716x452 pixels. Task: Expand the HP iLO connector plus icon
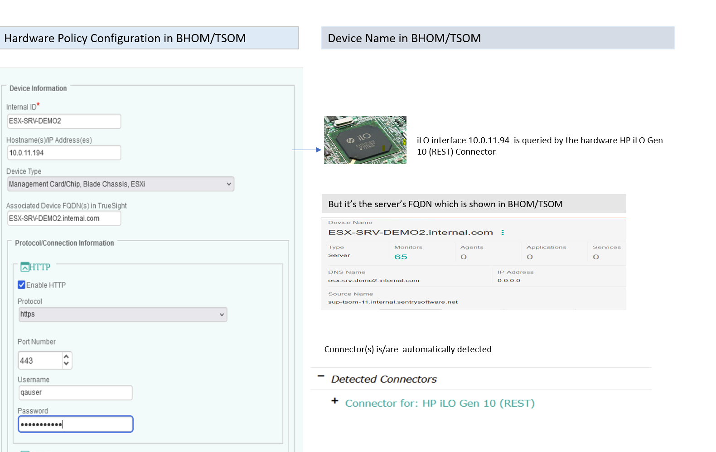(335, 401)
